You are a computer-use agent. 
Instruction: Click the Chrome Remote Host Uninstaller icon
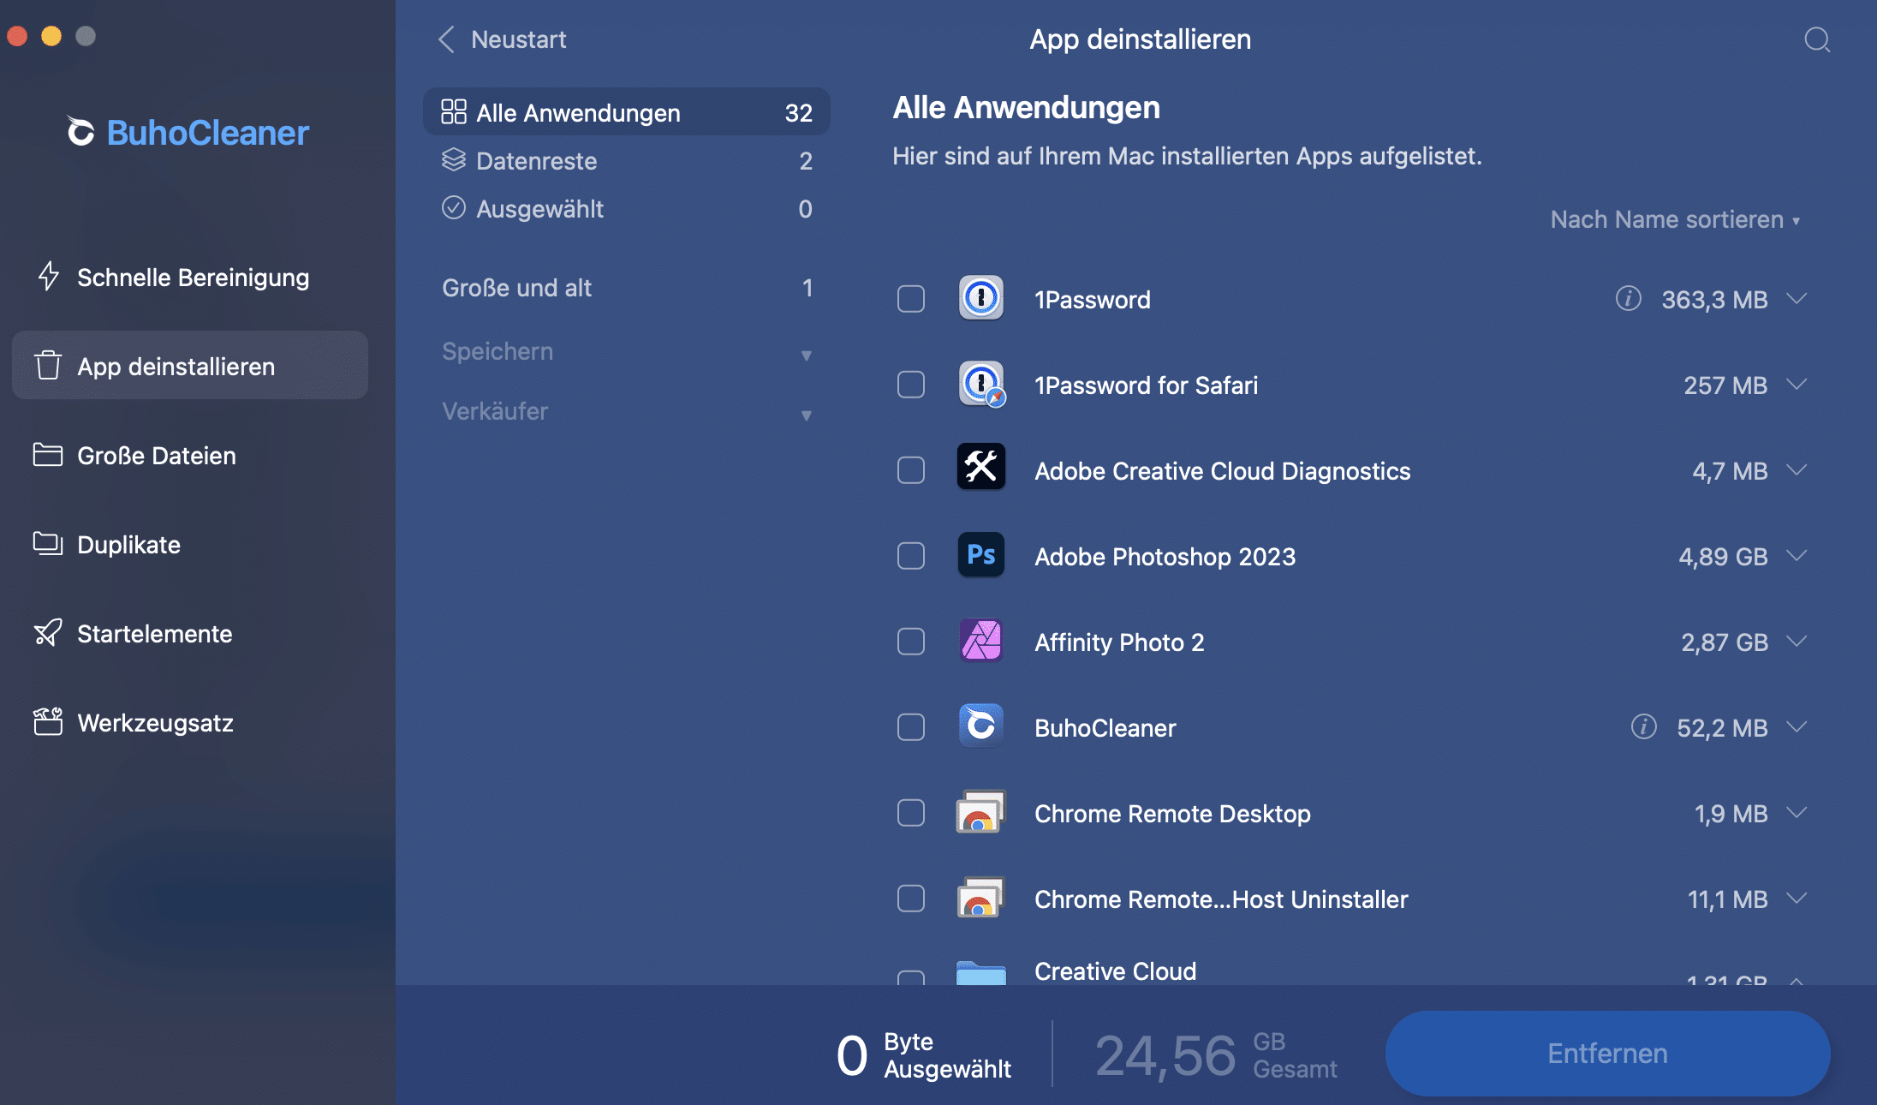(x=981, y=898)
